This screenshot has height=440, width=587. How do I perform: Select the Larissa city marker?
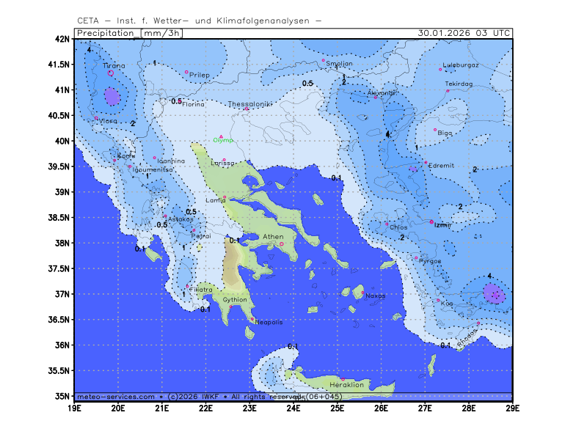[224, 159]
